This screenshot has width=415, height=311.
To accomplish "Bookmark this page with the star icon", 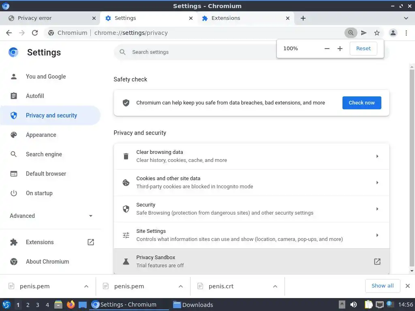I will pos(377,33).
